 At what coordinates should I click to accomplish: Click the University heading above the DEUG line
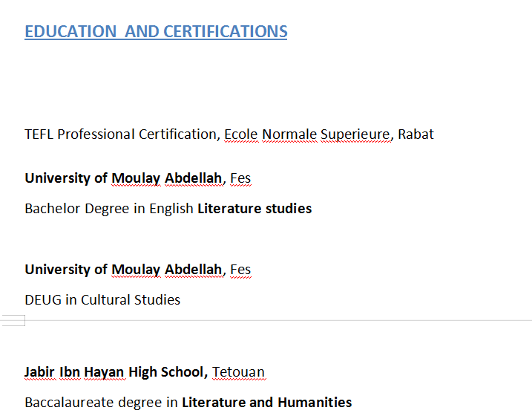[x=123, y=270]
